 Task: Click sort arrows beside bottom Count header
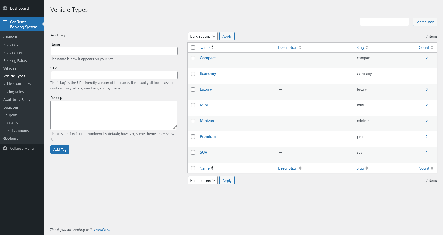432,168
